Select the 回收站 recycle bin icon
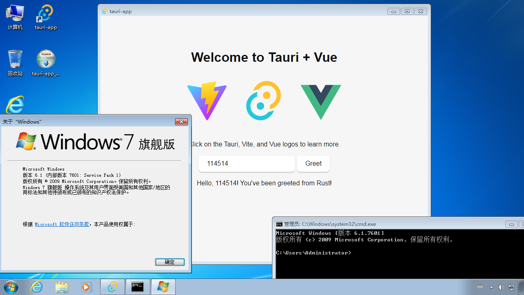Image resolution: width=524 pixels, height=295 pixels. click(x=15, y=63)
